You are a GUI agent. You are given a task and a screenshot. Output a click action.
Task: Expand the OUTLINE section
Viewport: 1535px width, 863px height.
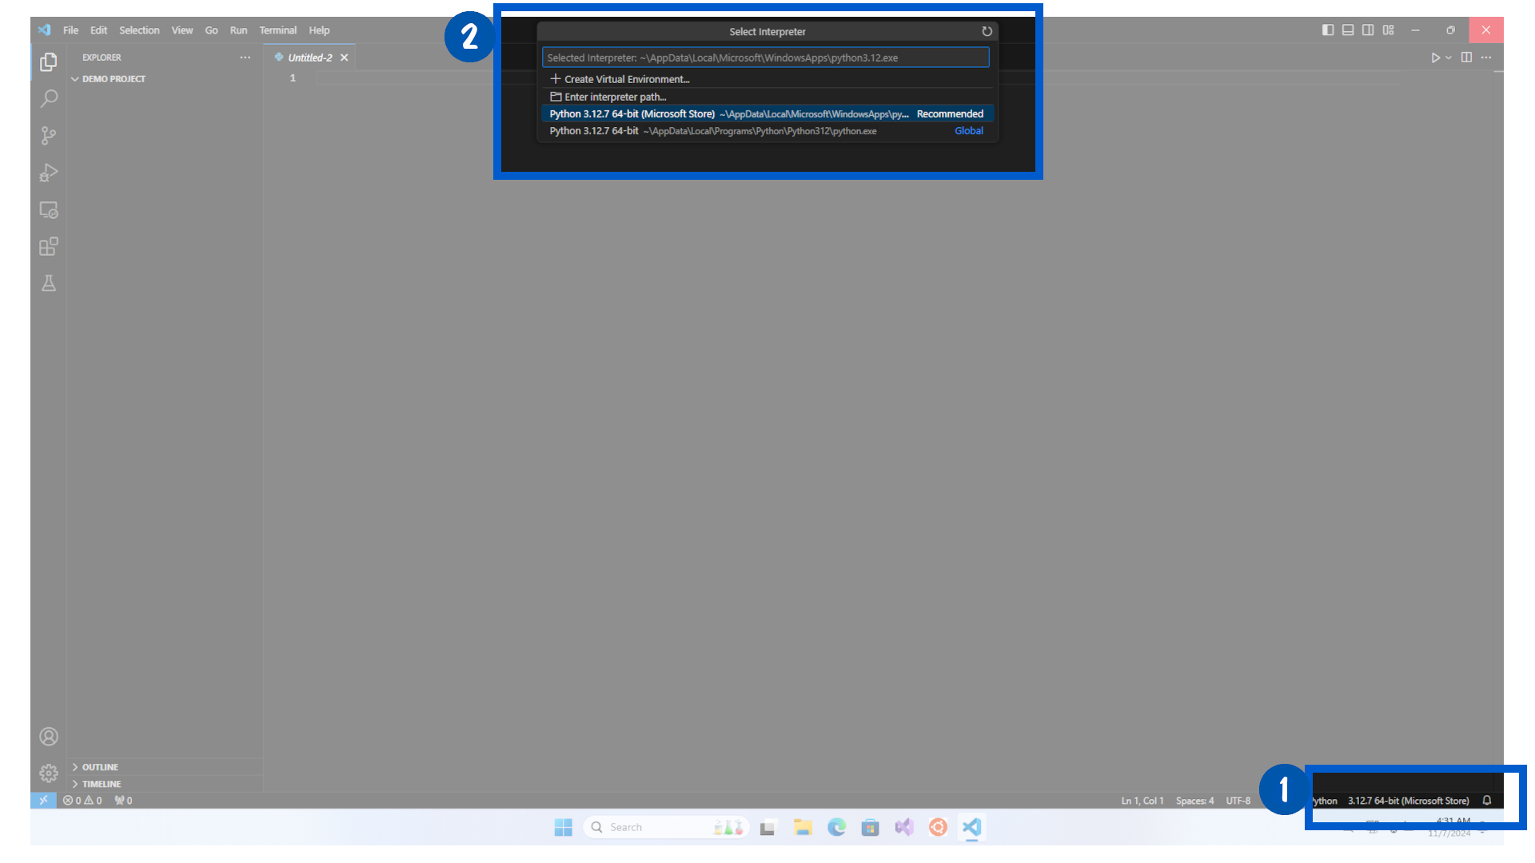(x=98, y=766)
